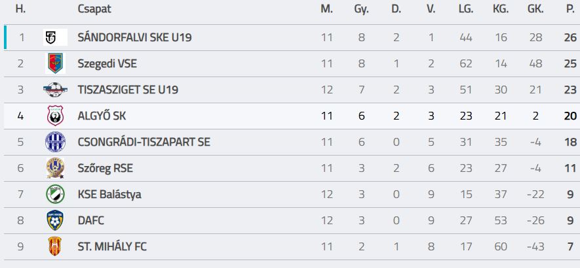
Task: Open the ALGYŐ SK team link
Action: [102, 116]
